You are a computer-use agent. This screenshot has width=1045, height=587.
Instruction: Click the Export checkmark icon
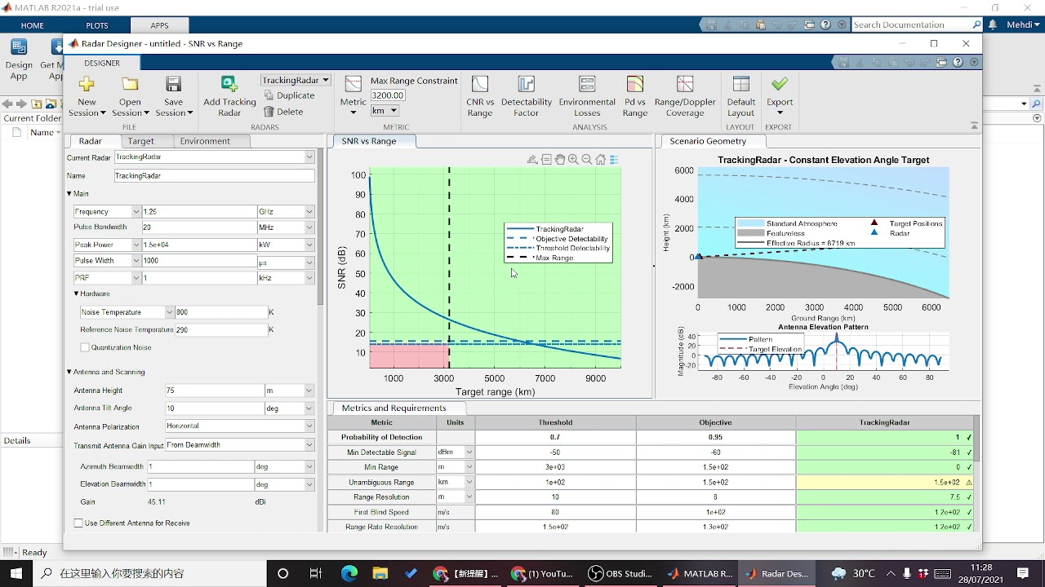pos(780,84)
